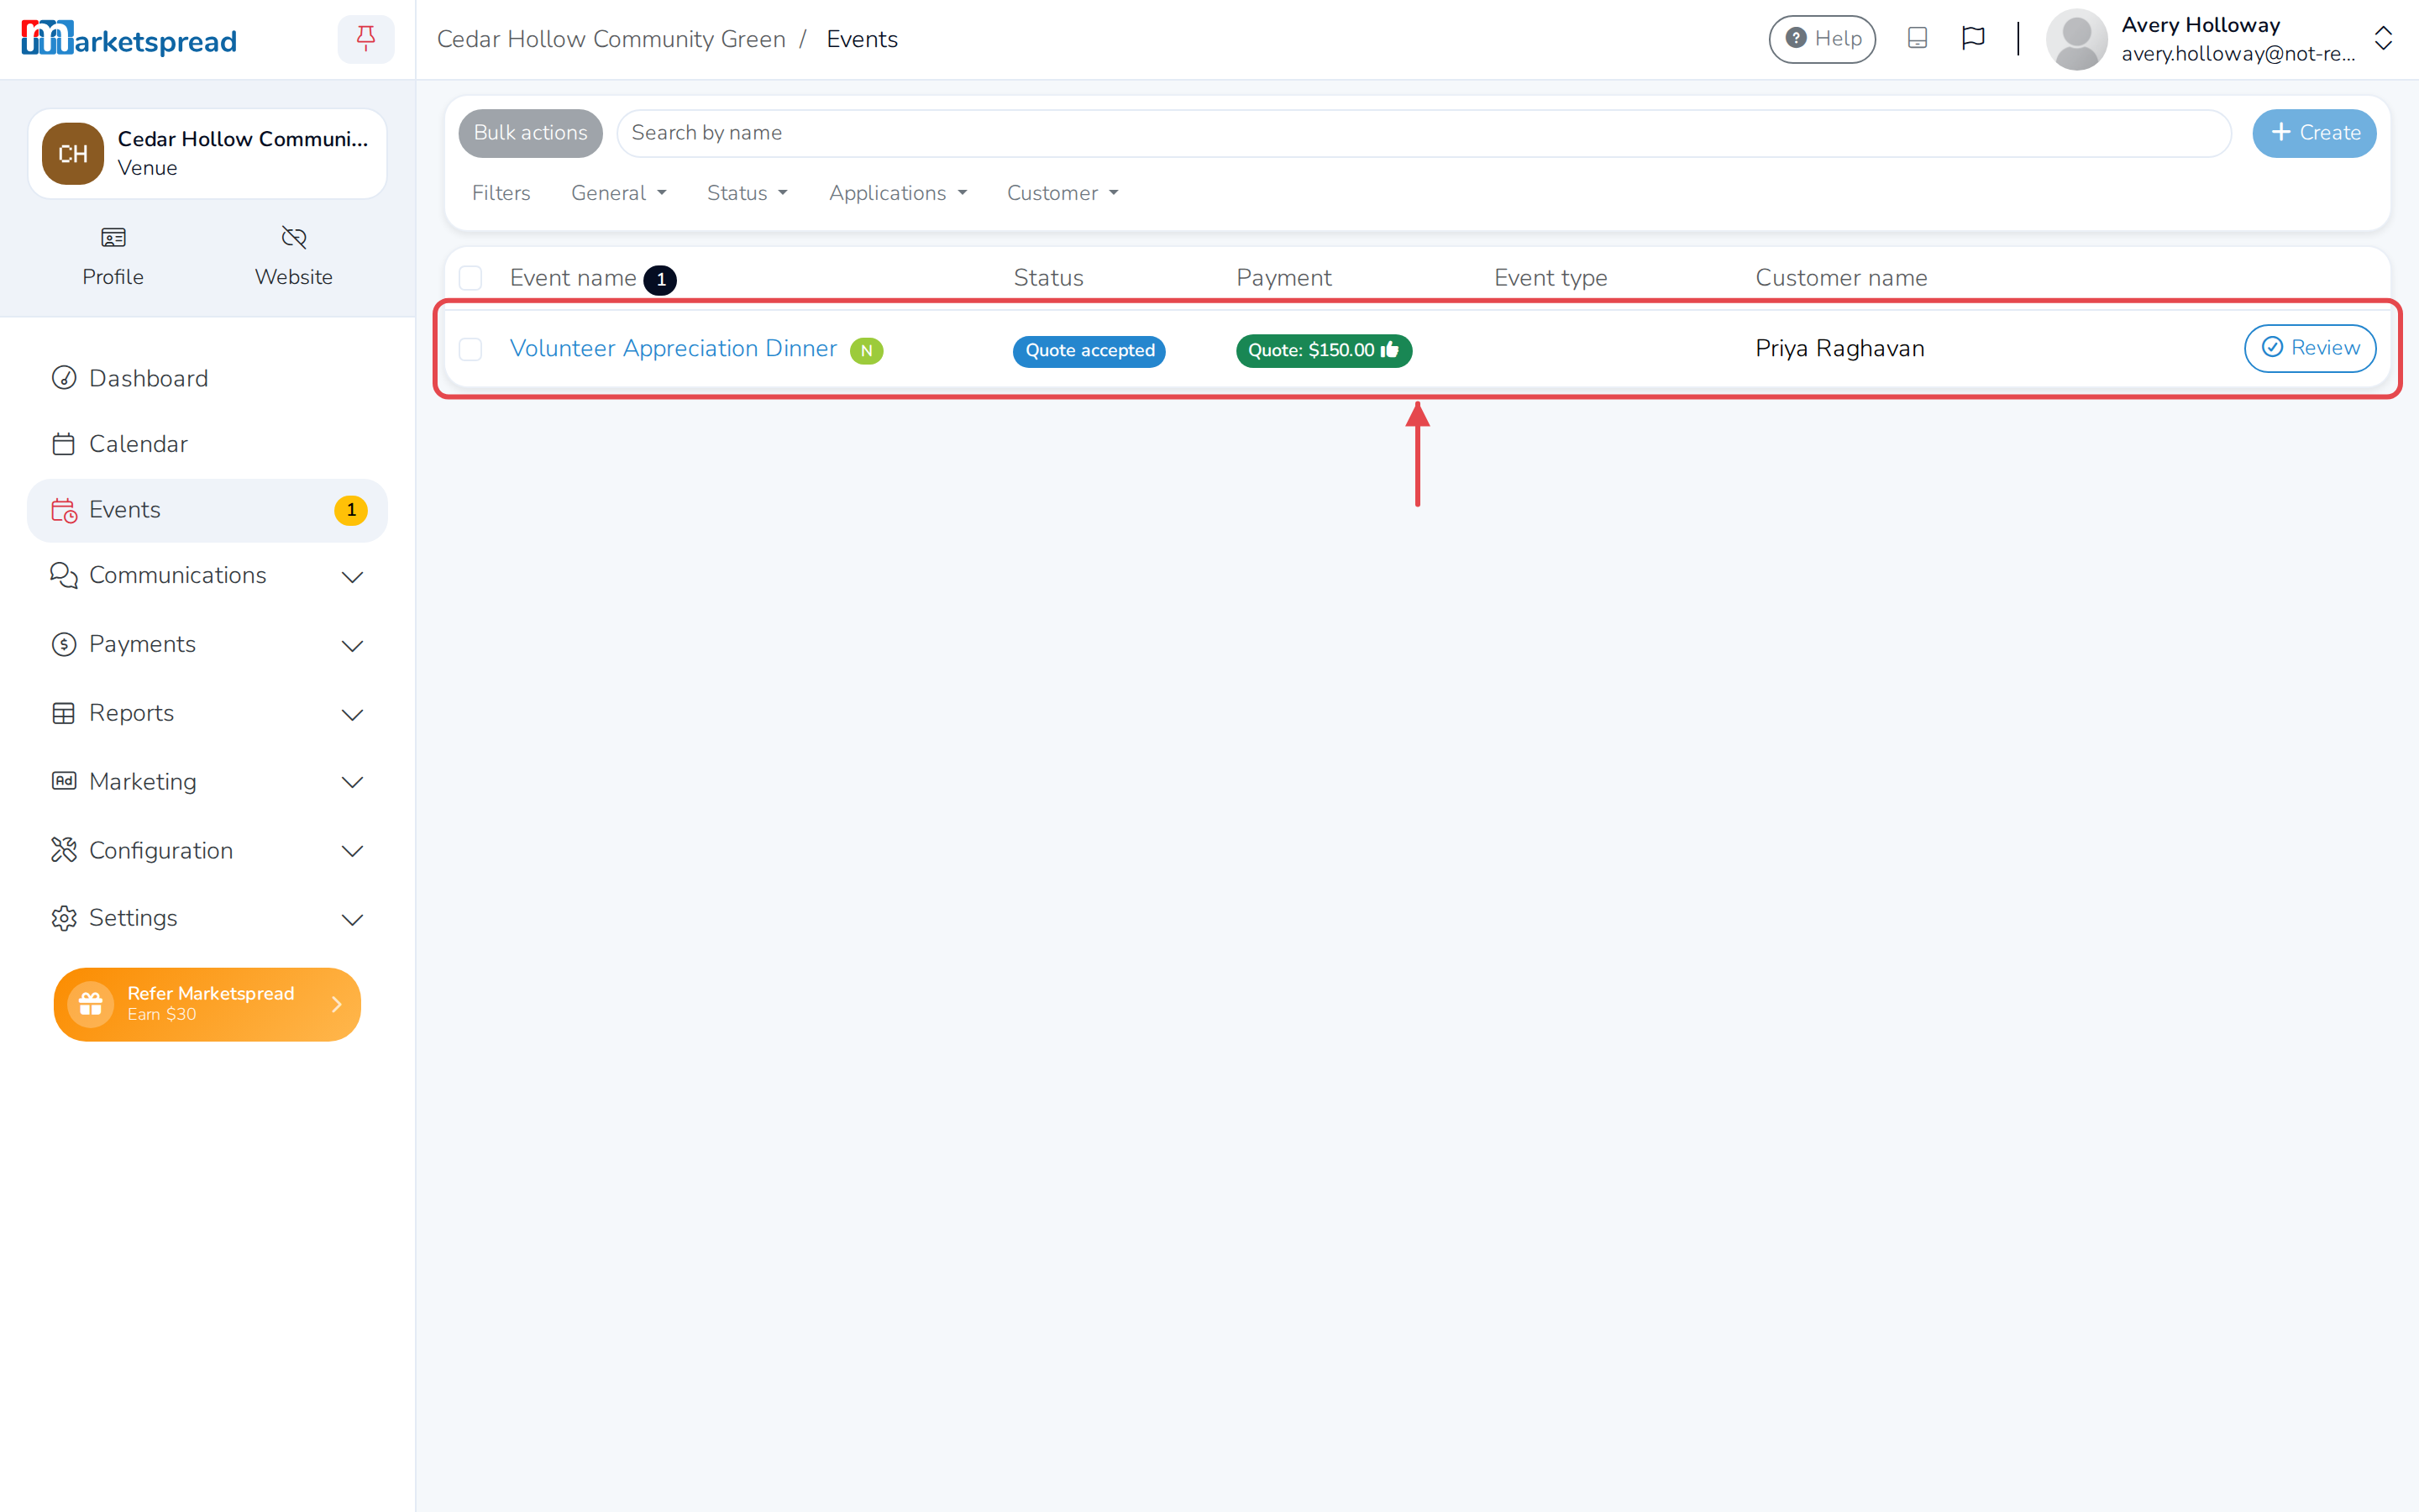Expand the Settings menu
Image resolution: width=2419 pixels, height=1512 pixels.
(208, 918)
